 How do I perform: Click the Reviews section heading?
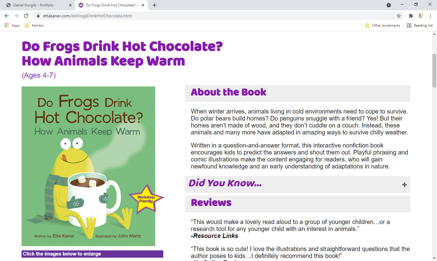pos(211,202)
